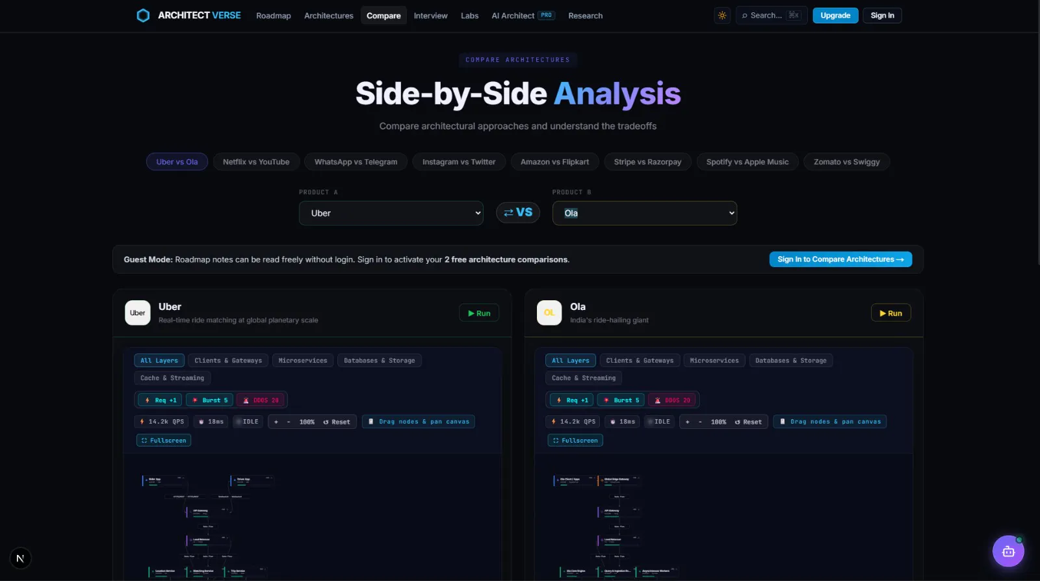Click the Architect Verse hexagon logo

click(x=143, y=16)
